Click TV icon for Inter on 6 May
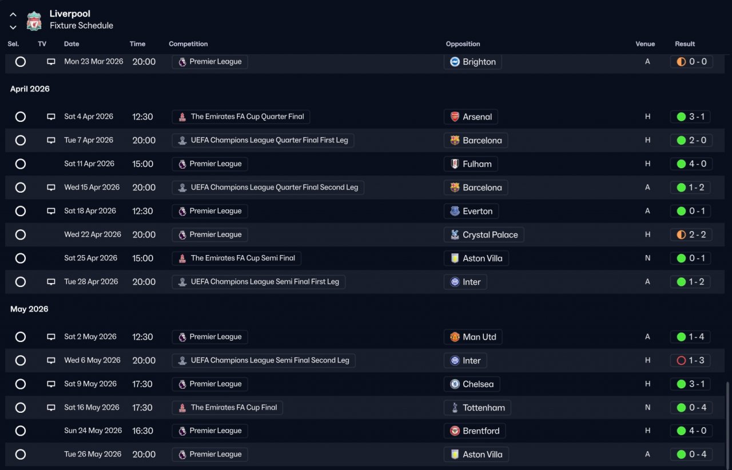The width and height of the screenshot is (732, 470). pos(51,361)
